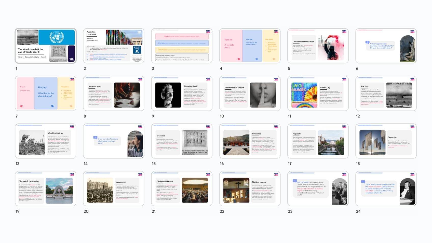Select the Australian Curriculum slide 2
This screenshot has width=432, height=243.
[114, 46]
